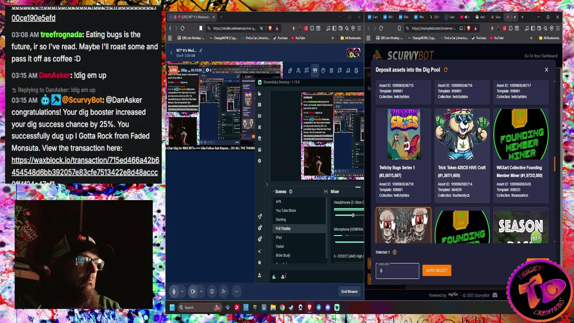Launch Discord from the Windows taskbar

pos(328,307)
